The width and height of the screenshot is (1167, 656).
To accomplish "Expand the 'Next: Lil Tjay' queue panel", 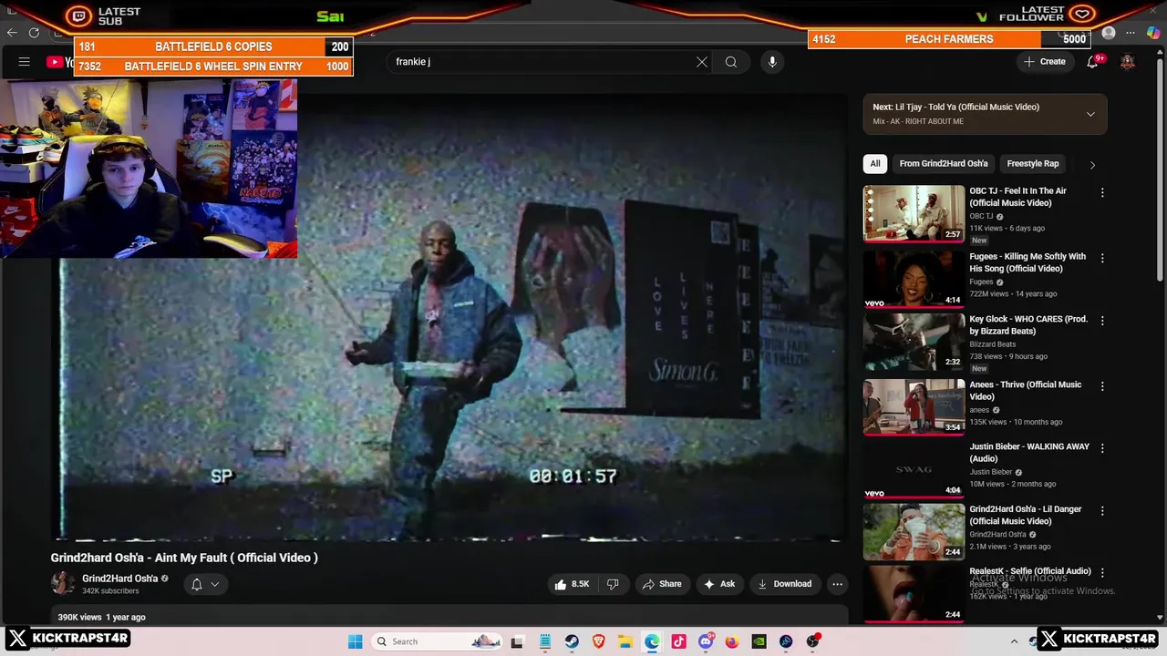I will (x=1090, y=114).
